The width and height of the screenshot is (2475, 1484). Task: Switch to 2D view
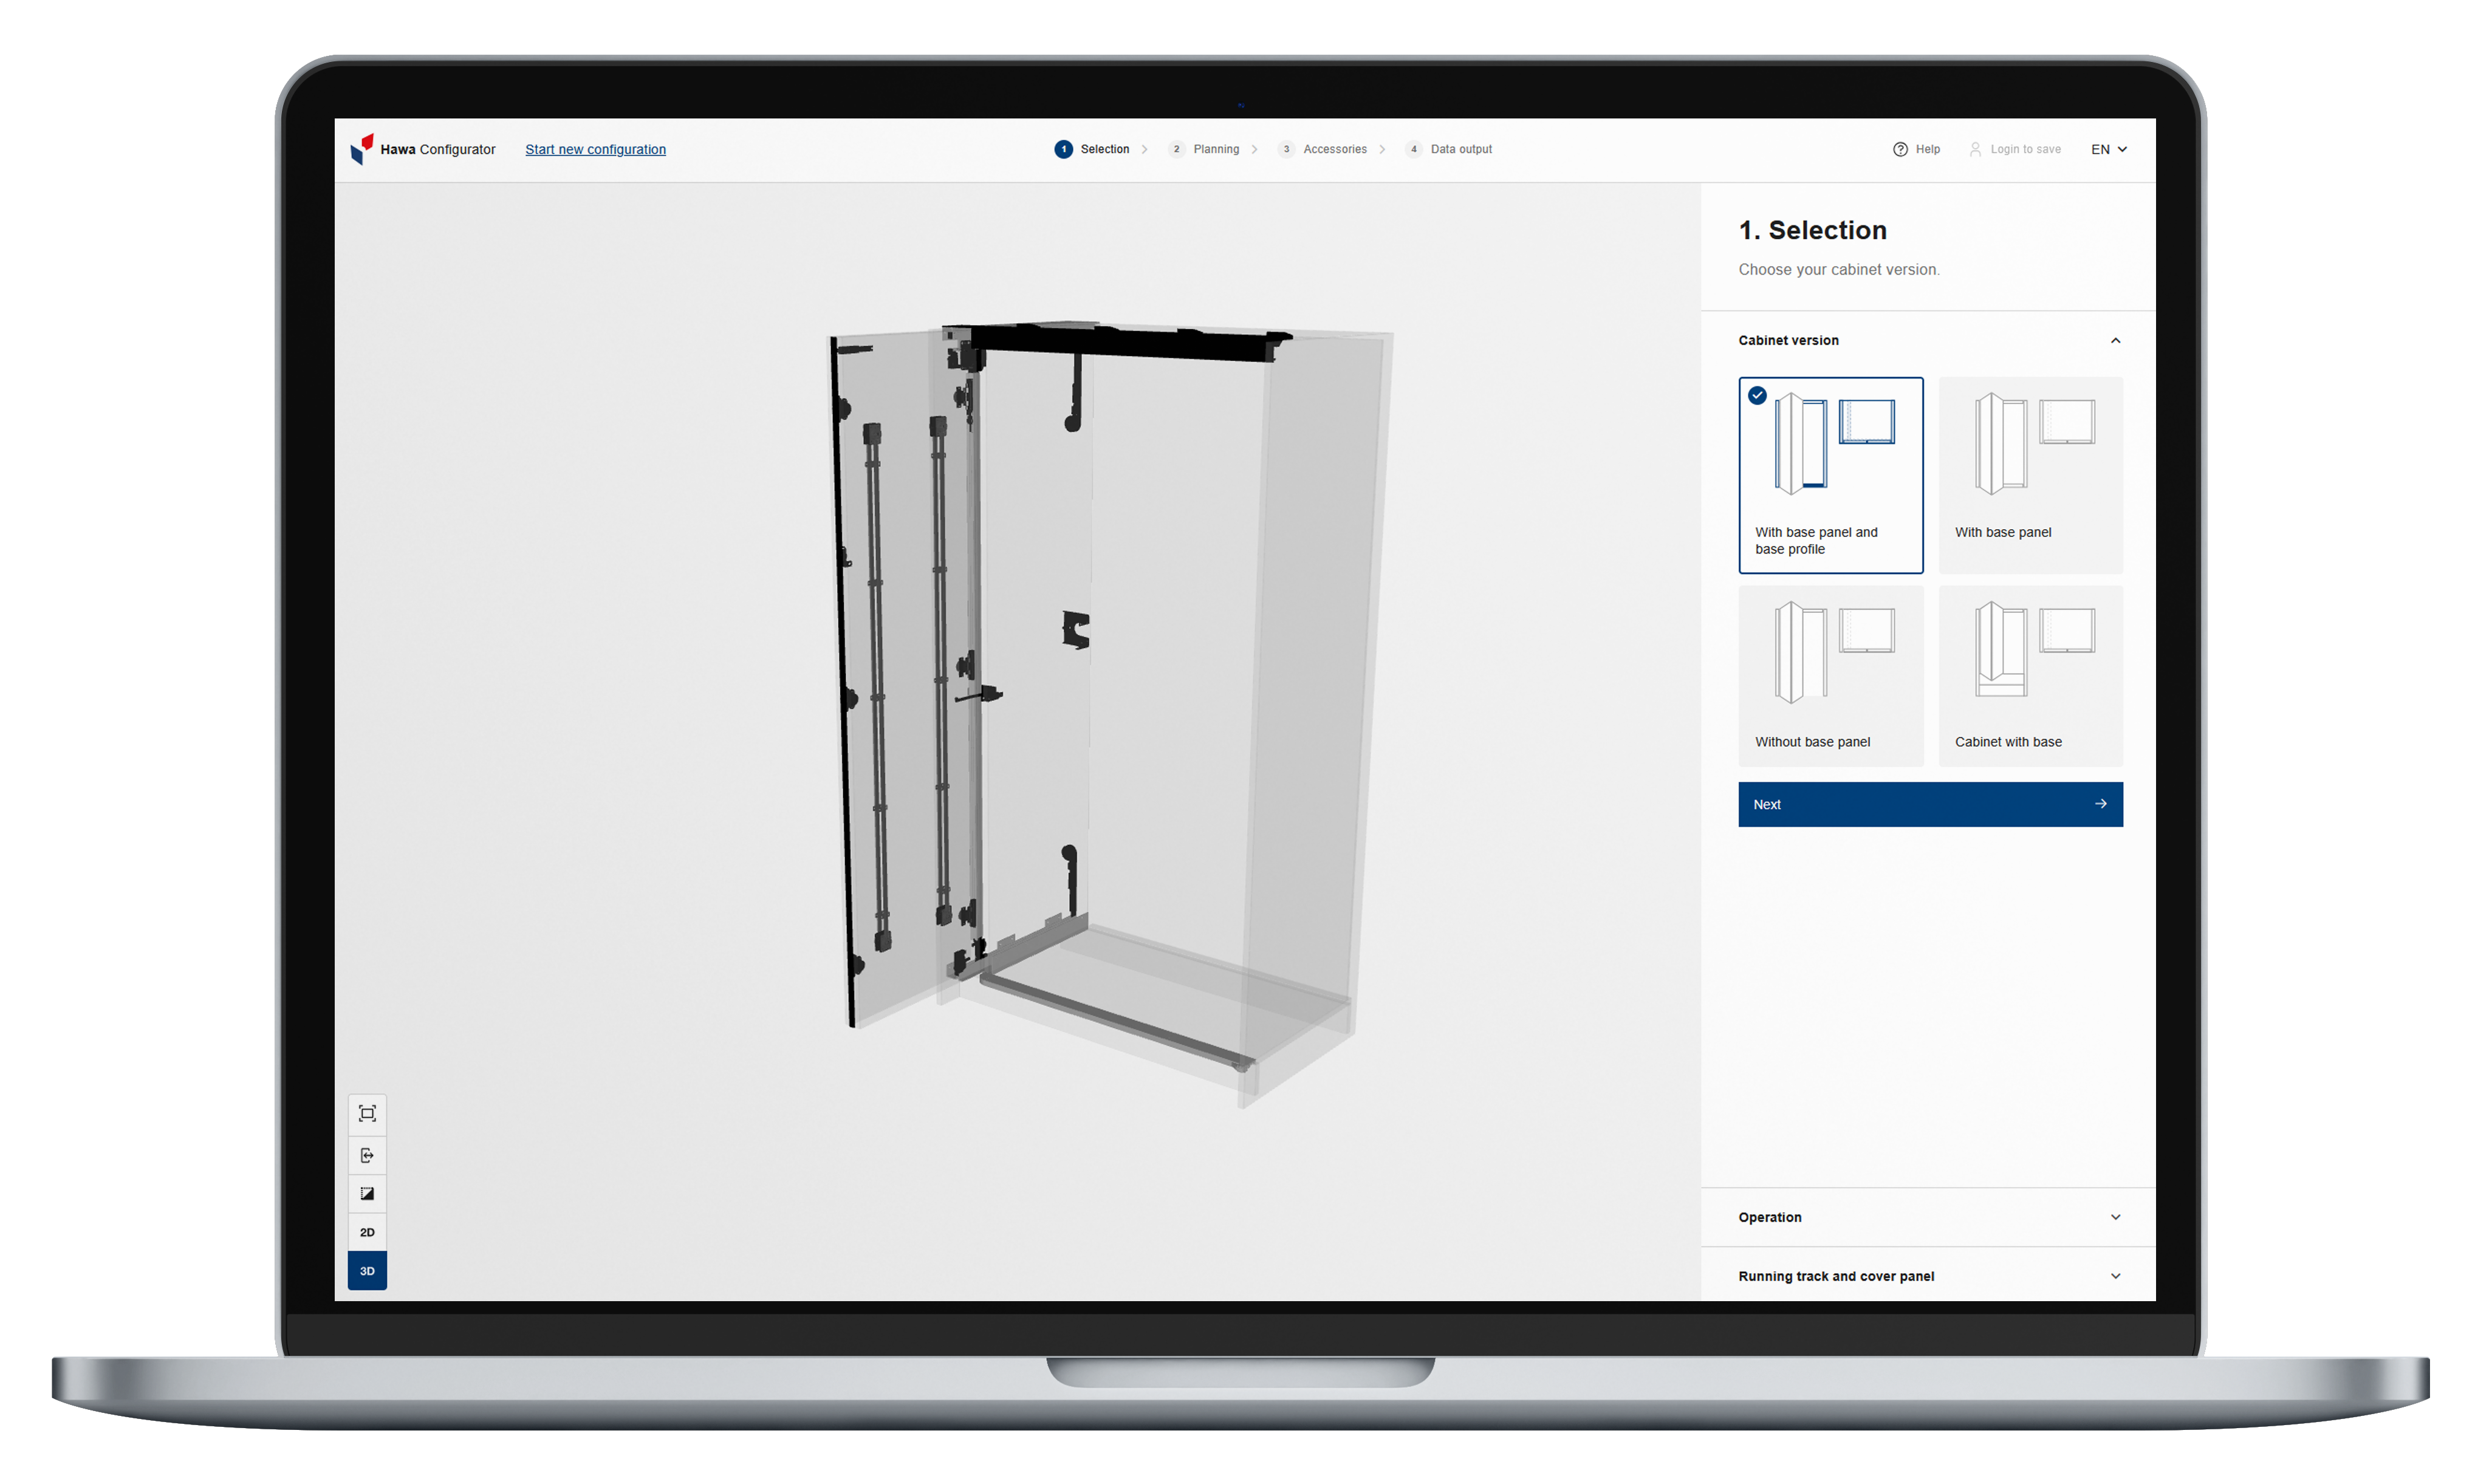[x=367, y=1232]
